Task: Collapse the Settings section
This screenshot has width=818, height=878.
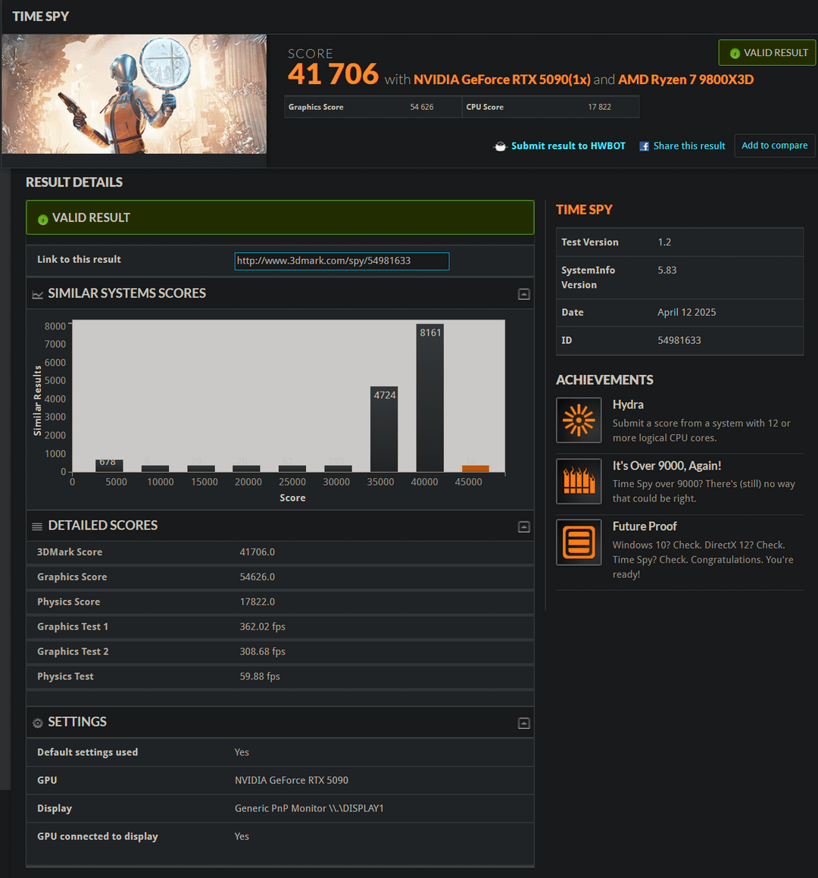Action: (523, 723)
